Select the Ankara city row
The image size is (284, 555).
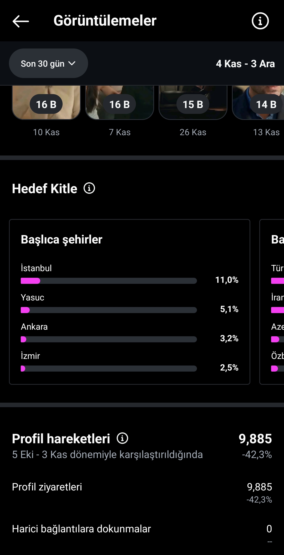[x=130, y=333]
